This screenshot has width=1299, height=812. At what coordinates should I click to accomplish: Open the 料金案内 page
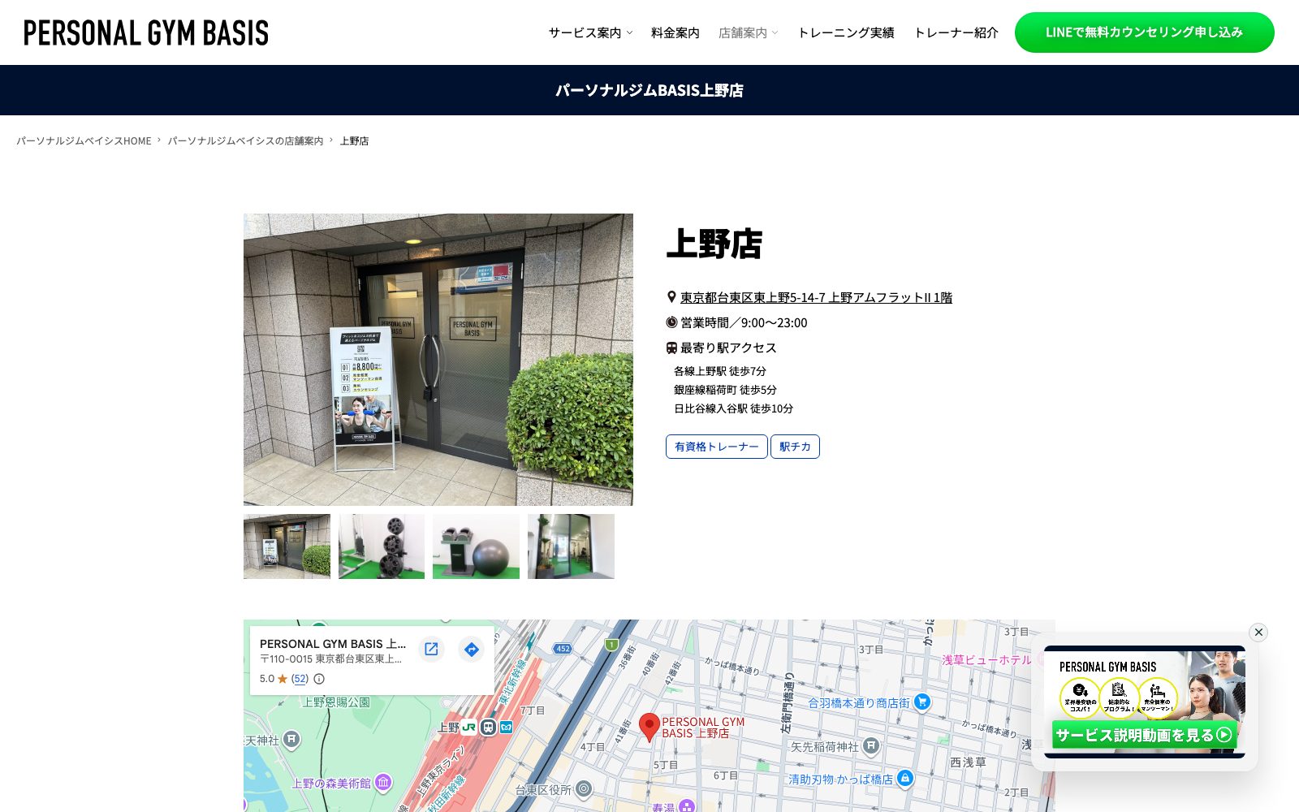[x=675, y=32]
